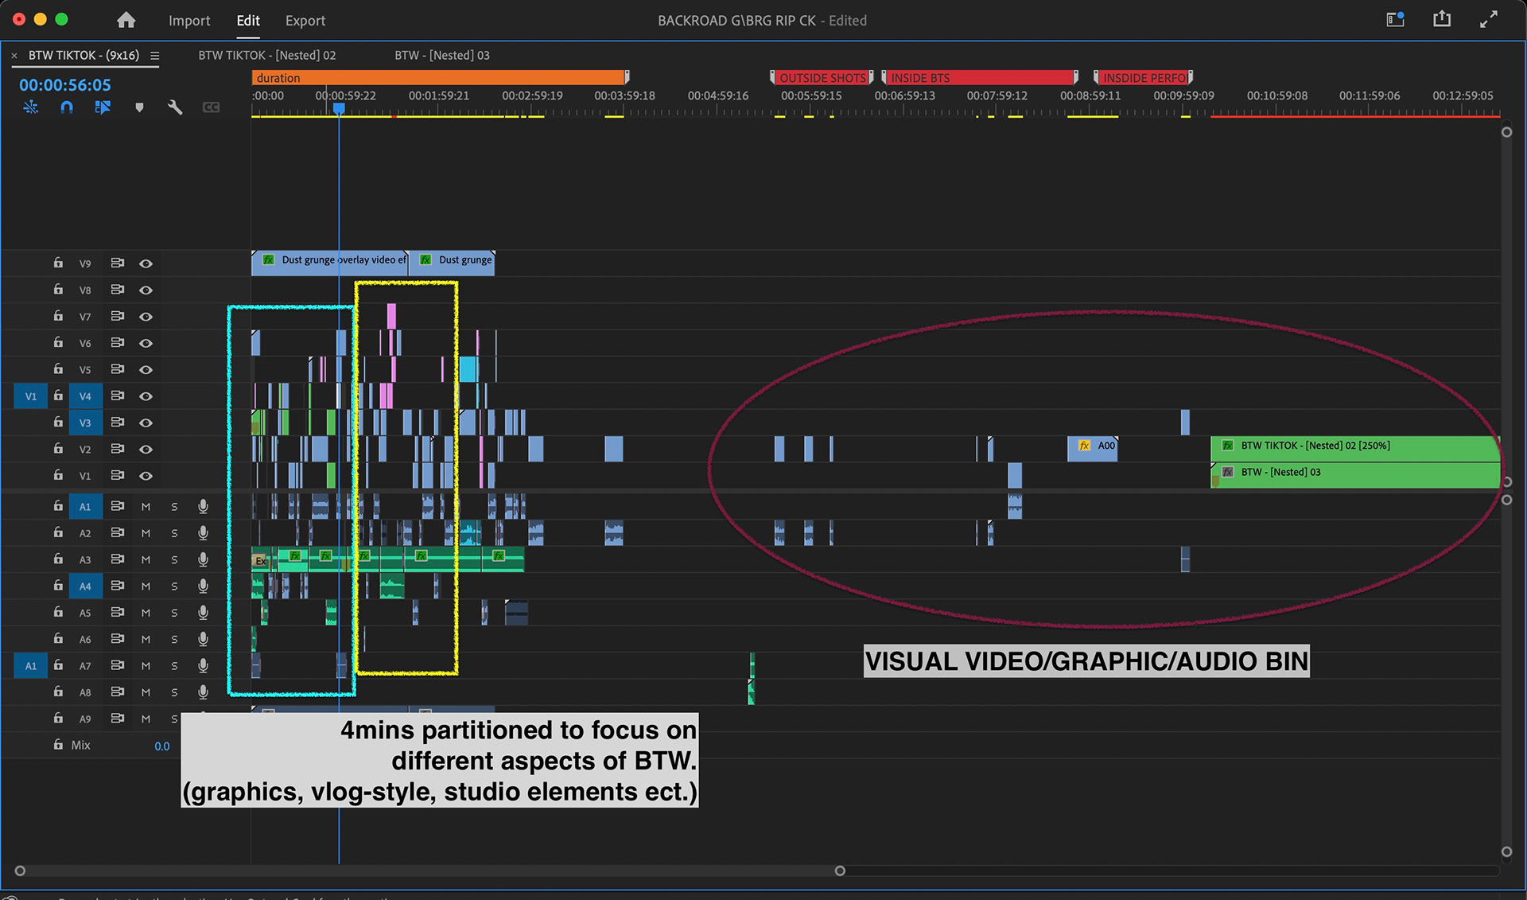The width and height of the screenshot is (1527, 900).
Task: Open the BTW TIKTOK (9x16) panel menu
Action: pos(155,56)
